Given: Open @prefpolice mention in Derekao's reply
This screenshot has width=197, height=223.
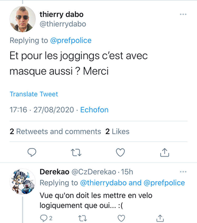Looking at the screenshot, I should pyautogui.click(x=164, y=183).
